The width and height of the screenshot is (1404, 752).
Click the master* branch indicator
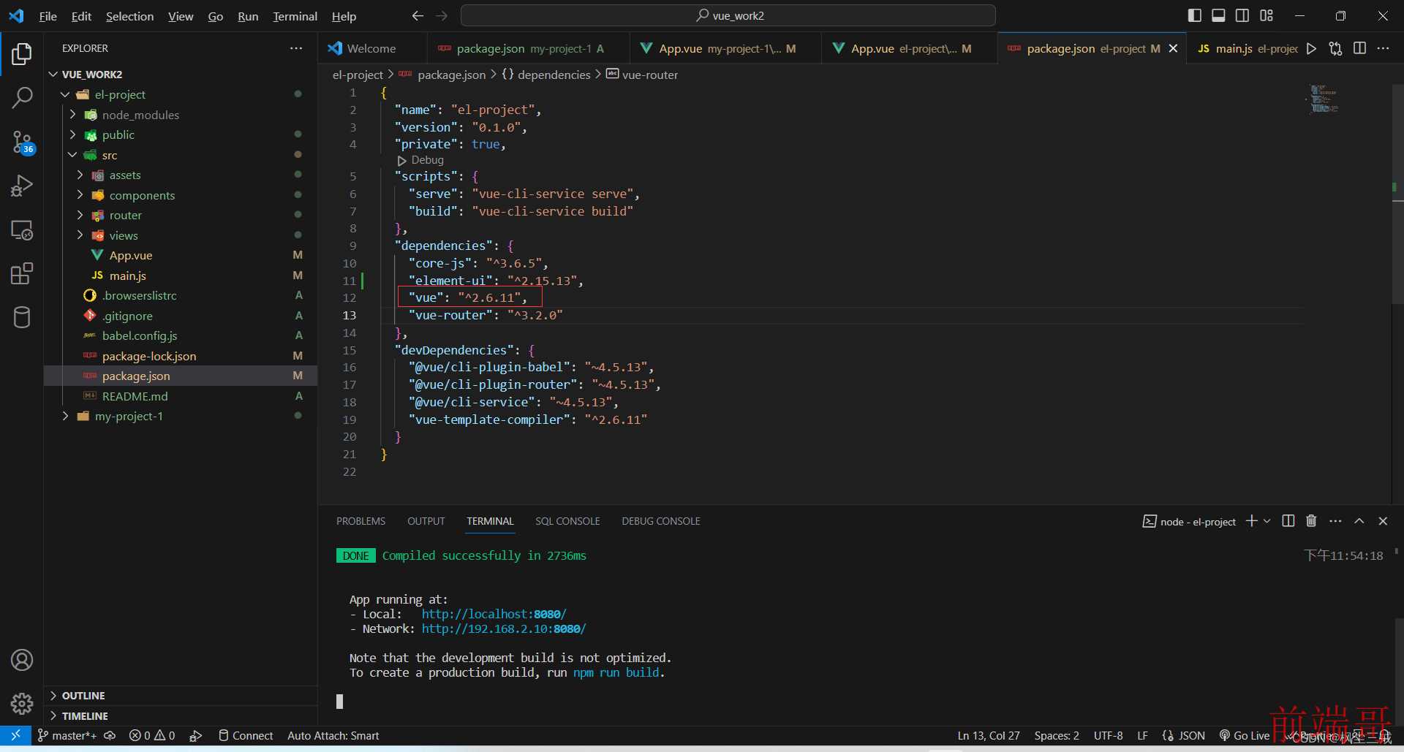67,735
